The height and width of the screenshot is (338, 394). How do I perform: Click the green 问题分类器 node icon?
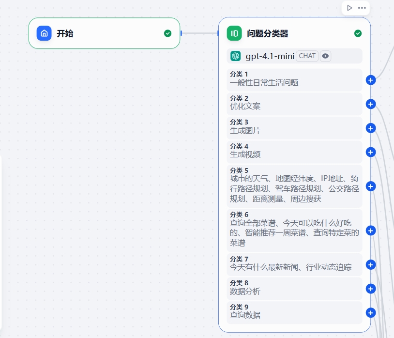(x=234, y=33)
